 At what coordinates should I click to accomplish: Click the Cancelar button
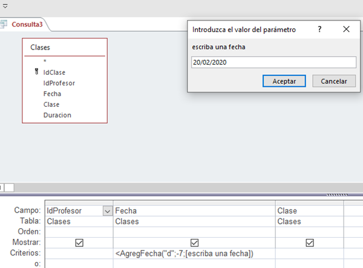point(334,81)
